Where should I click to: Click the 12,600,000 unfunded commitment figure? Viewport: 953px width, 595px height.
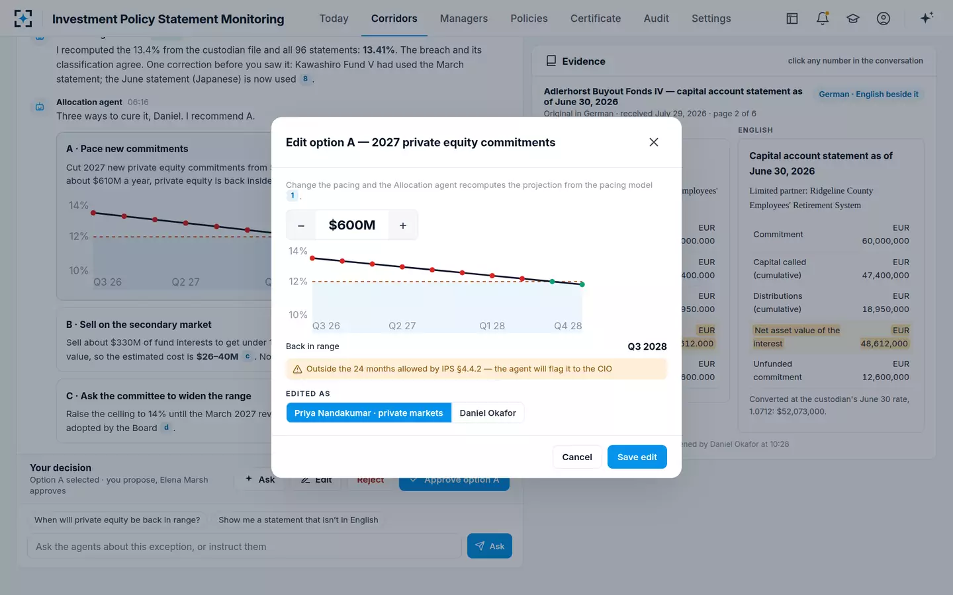(x=885, y=377)
